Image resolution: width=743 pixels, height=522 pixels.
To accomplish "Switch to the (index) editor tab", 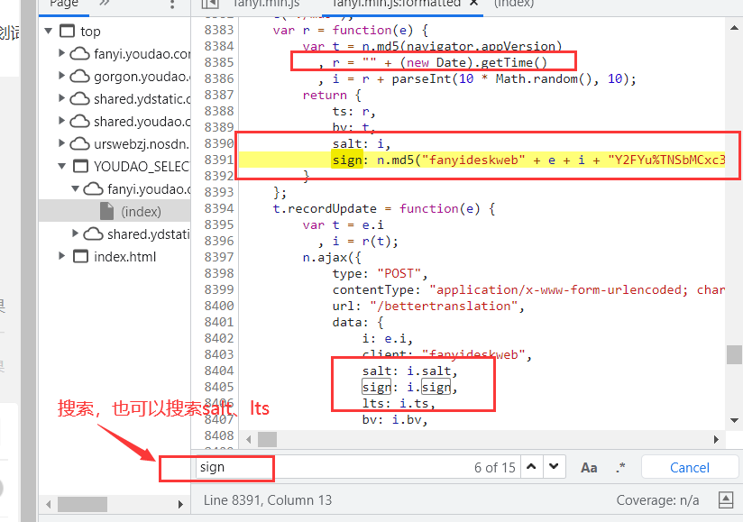I will point(514,4).
